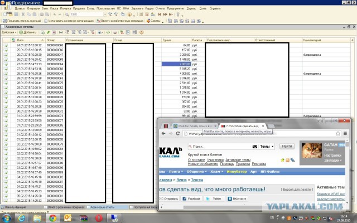
Task: Click the filter-off funnel icon with red cross
Action: point(93,32)
